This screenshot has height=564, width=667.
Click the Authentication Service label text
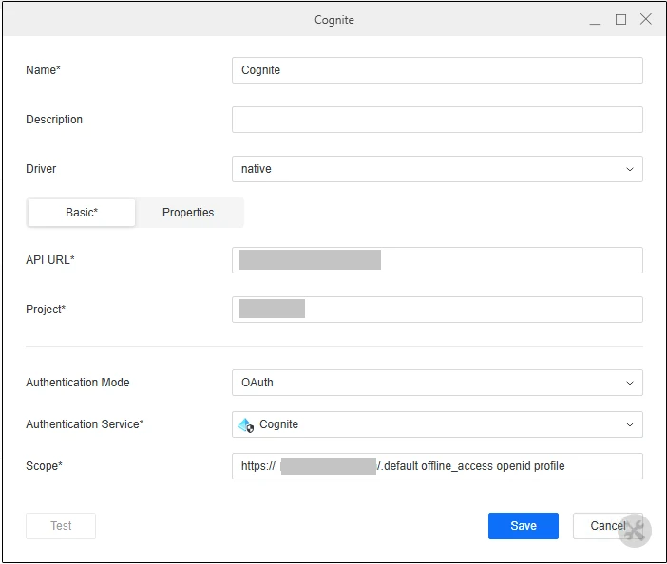pyautogui.click(x=85, y=424)
